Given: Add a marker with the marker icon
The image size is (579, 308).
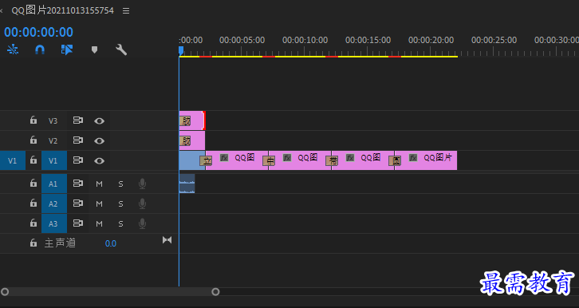Looking at the screenshot, I should [x=95, y=49].
